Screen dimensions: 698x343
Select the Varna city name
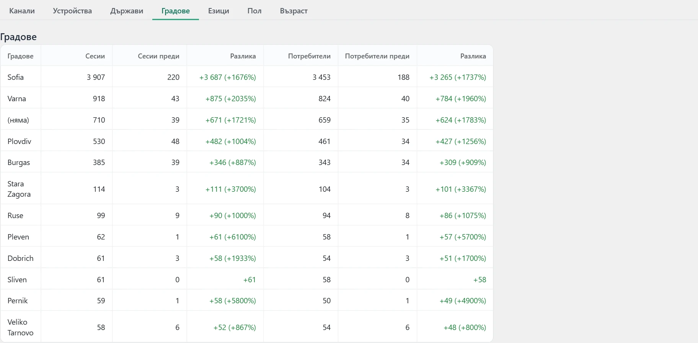pyautogui.click(x=17, y=99)
